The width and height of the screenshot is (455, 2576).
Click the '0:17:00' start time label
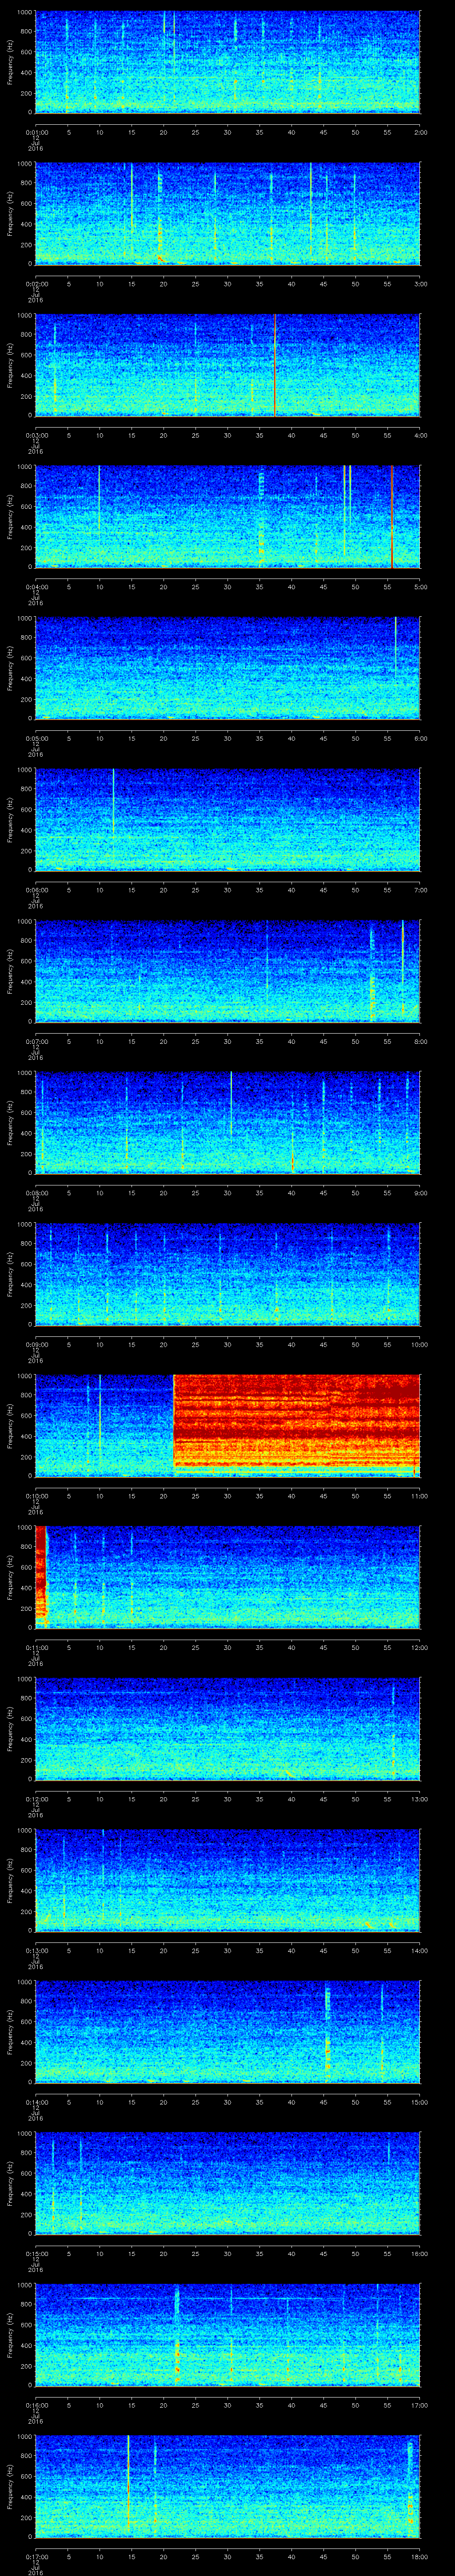(x=36, y=2557)
